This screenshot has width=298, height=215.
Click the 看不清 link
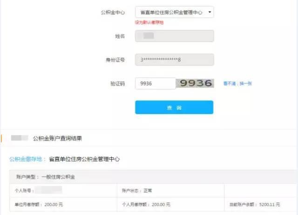230,83
